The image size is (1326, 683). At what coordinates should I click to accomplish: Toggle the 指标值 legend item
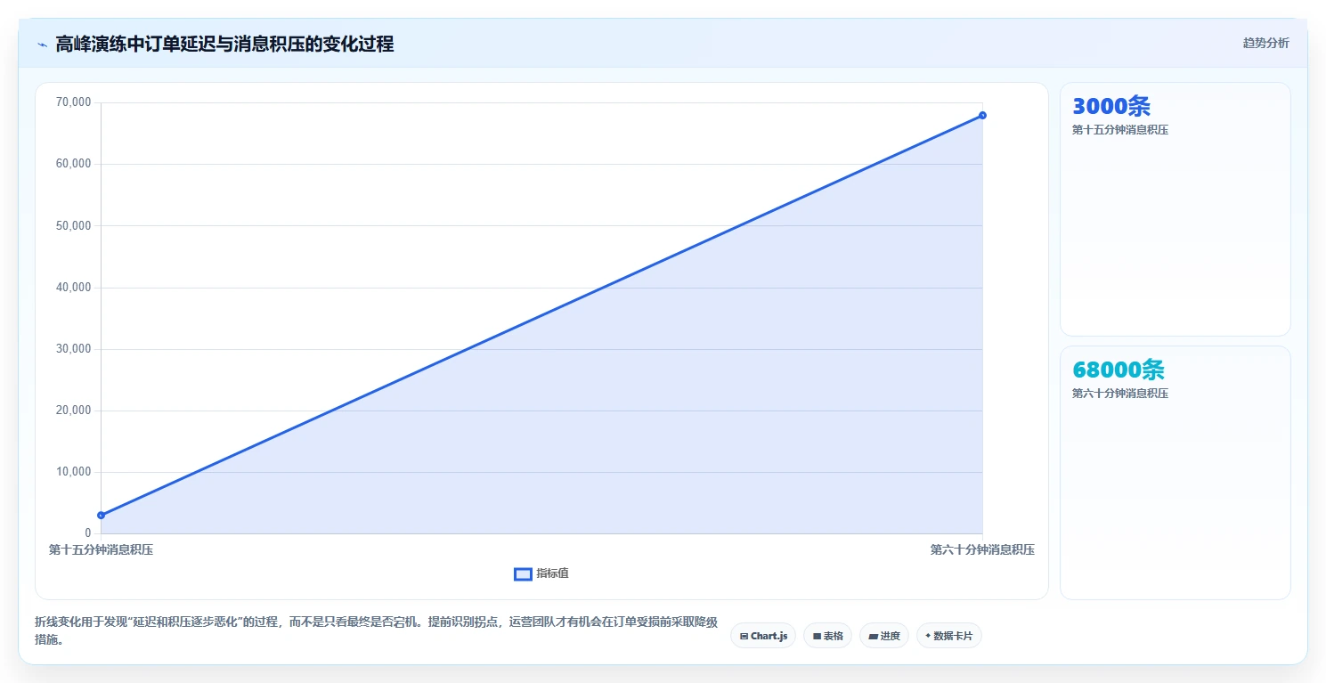point(541,573)
